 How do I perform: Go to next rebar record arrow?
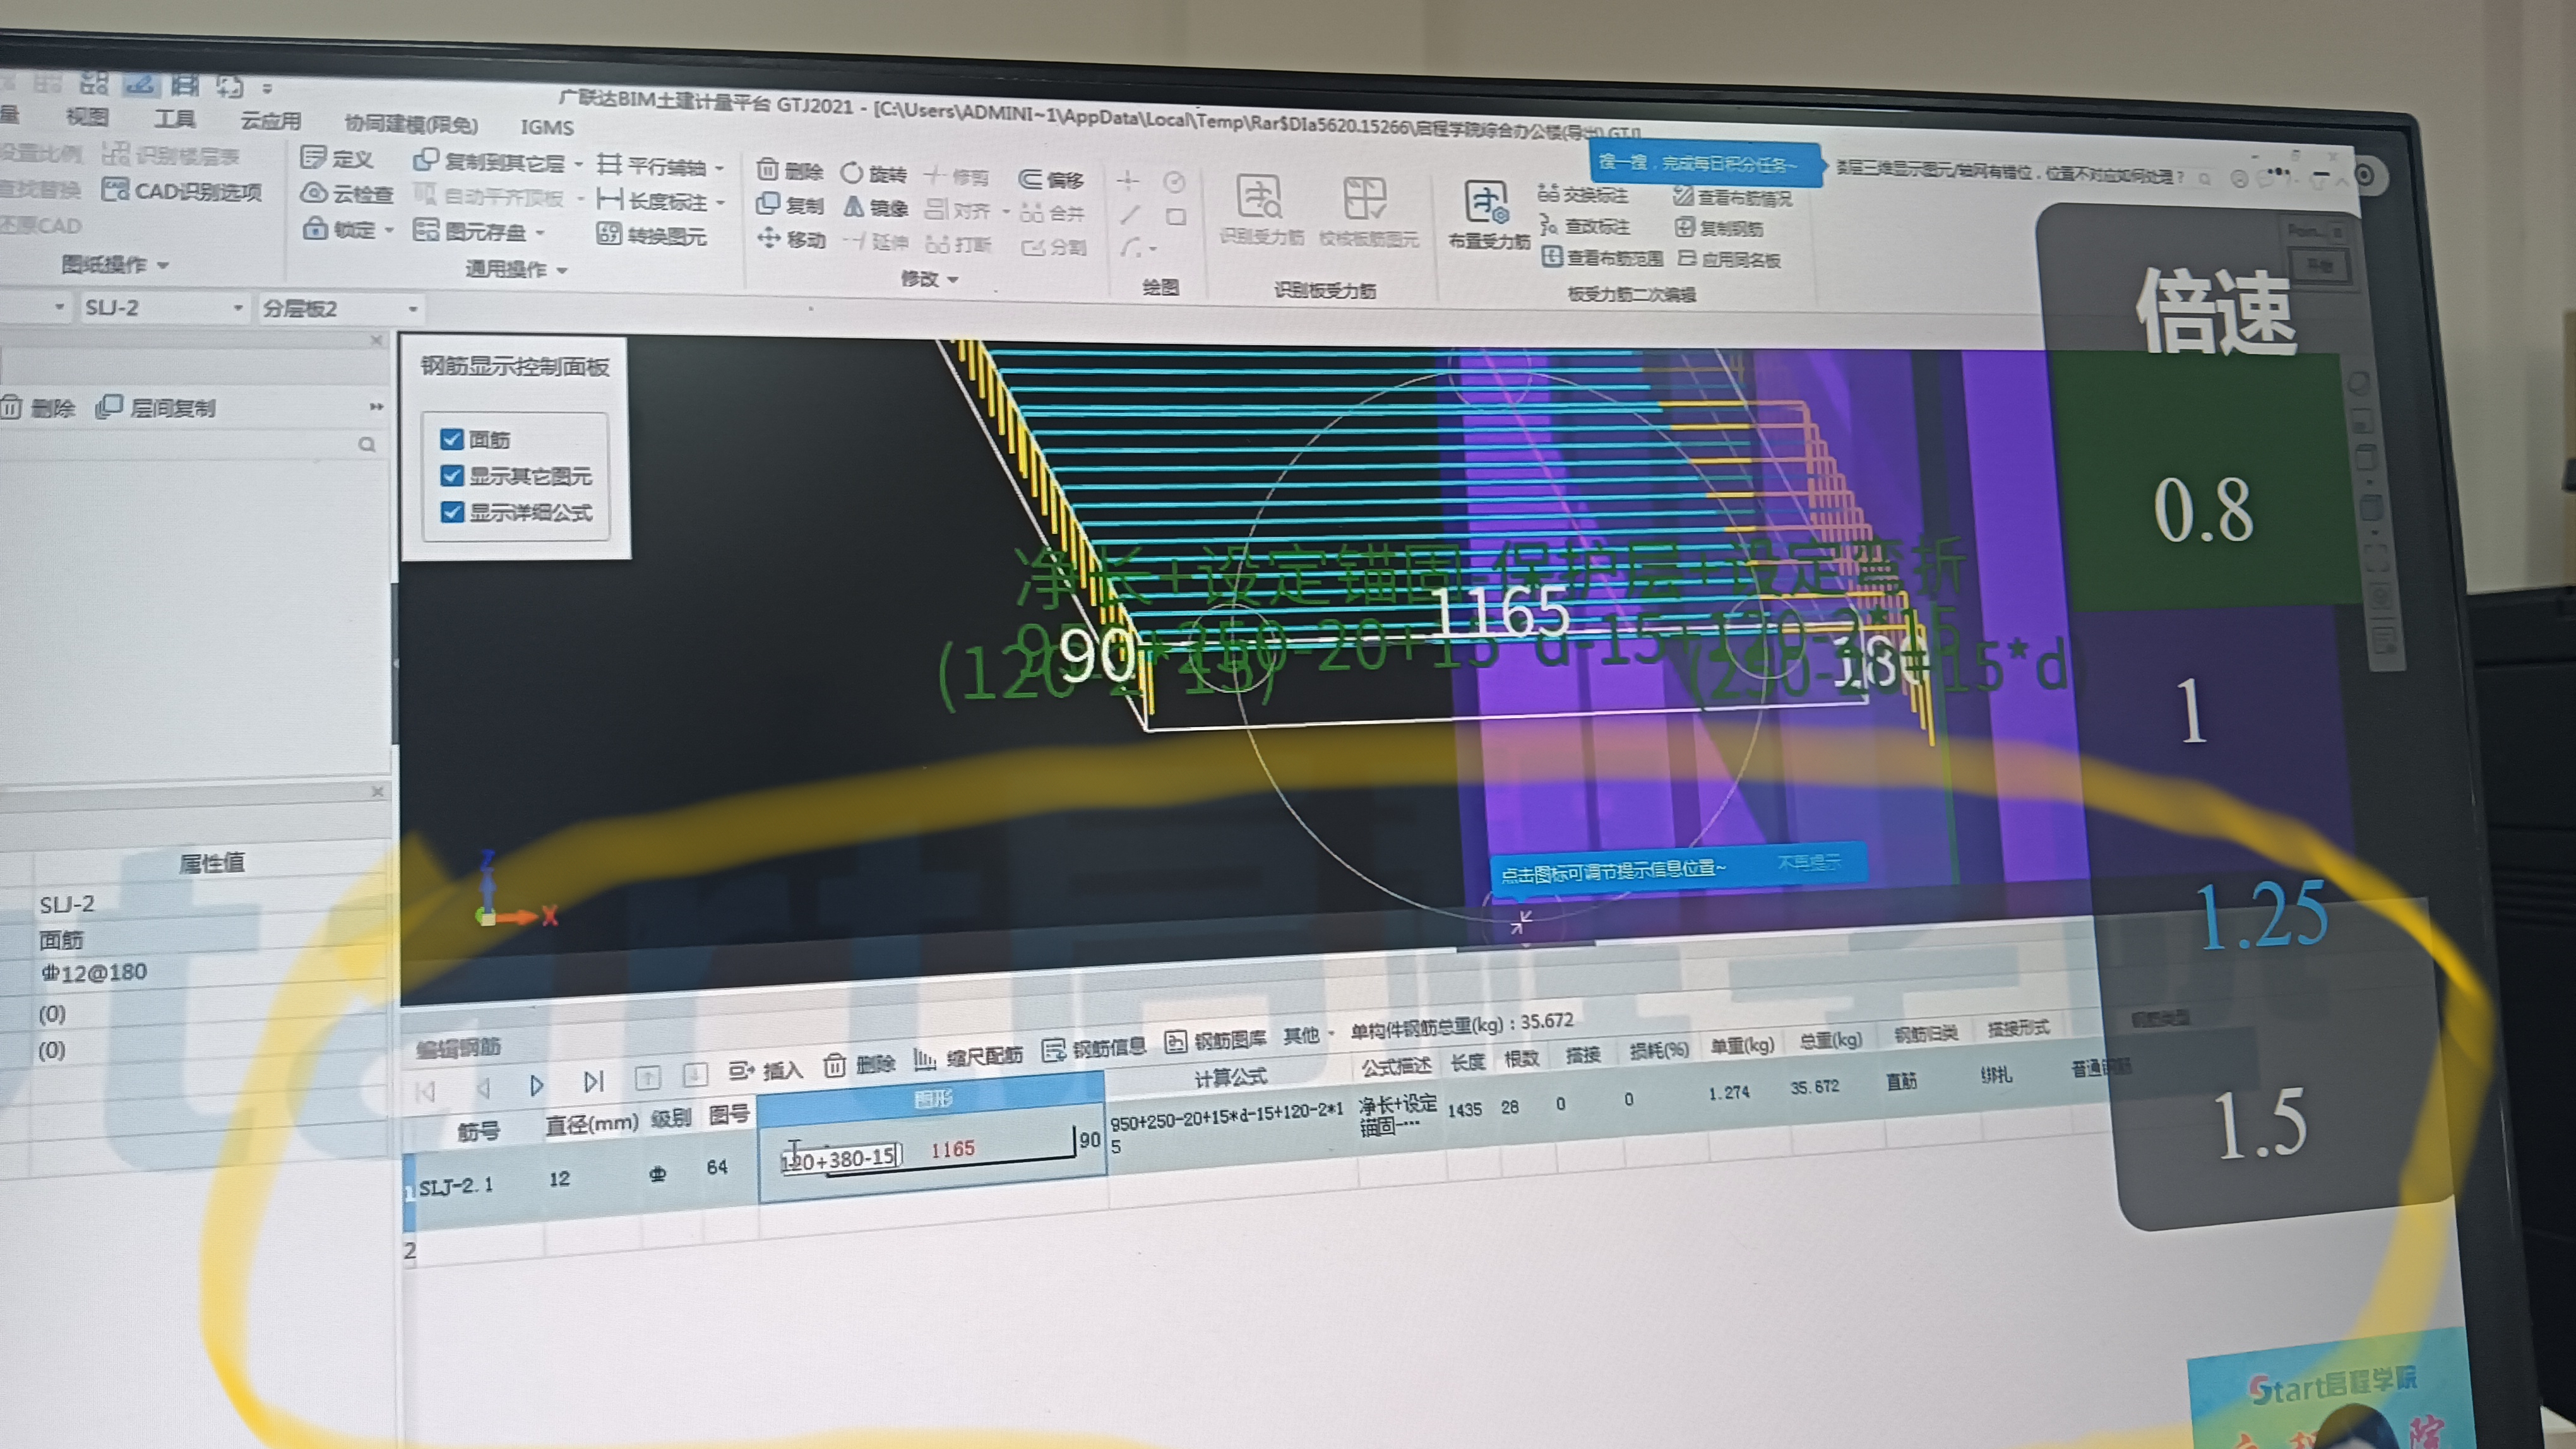pyautogui.click(x=537, y=1084)
